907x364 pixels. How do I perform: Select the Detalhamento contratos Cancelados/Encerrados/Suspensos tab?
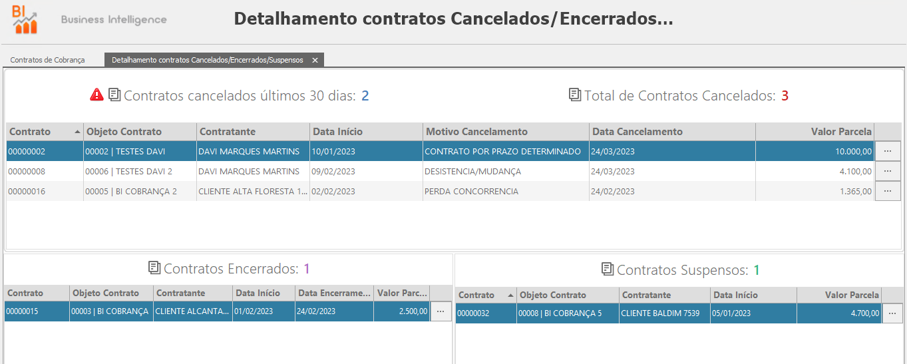click(x=207, y=60)
